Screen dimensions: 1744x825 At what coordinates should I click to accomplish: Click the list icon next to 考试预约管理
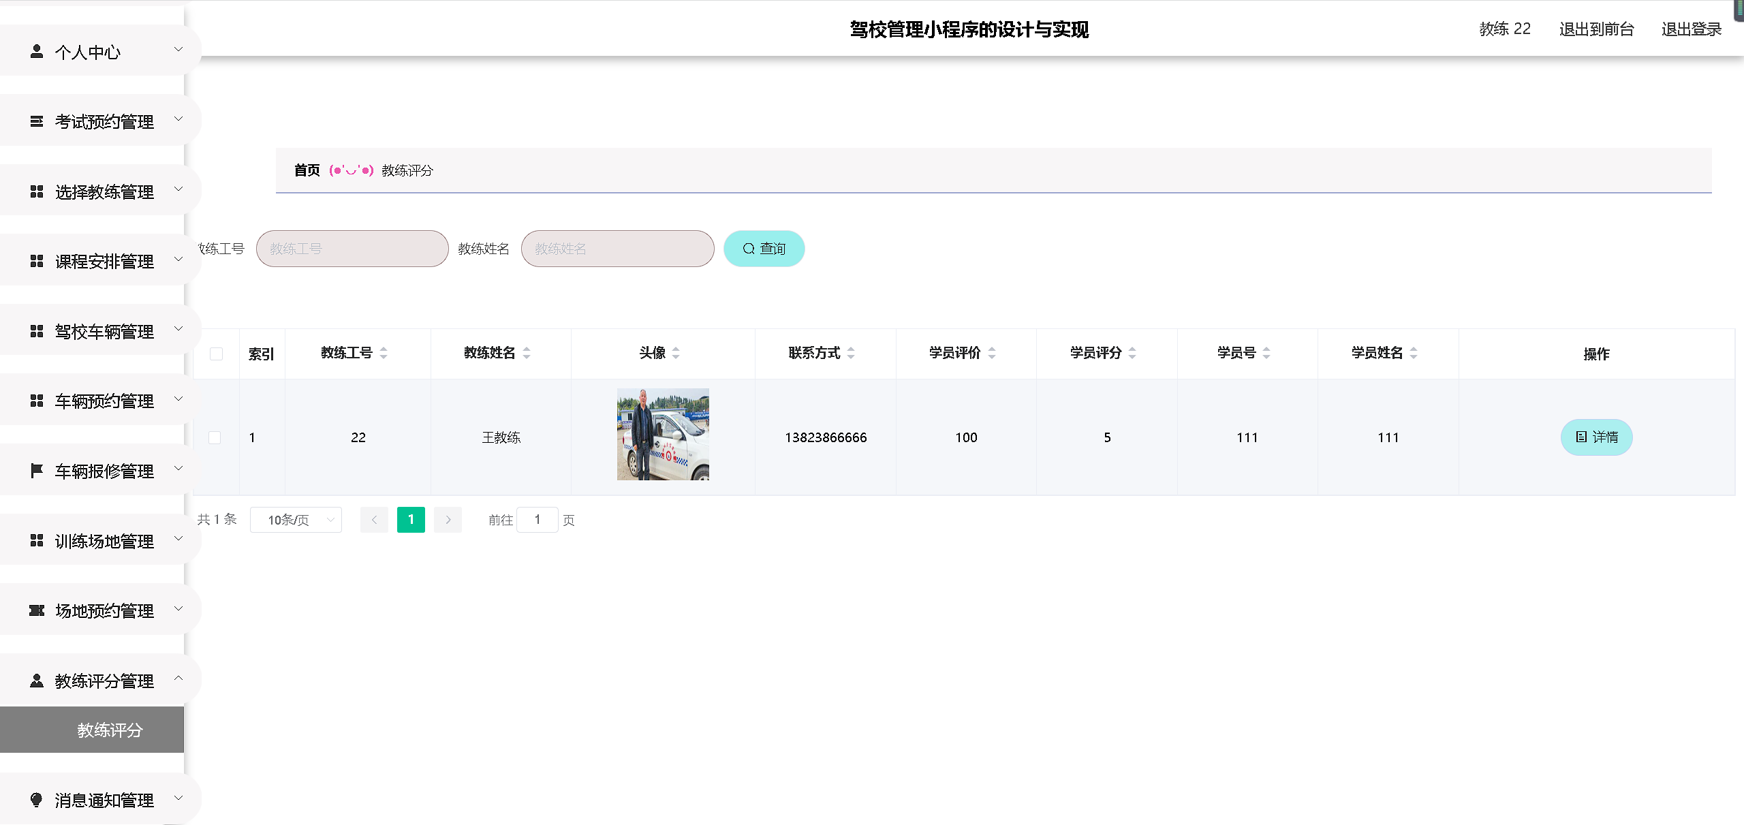click(x=37, y=121)
